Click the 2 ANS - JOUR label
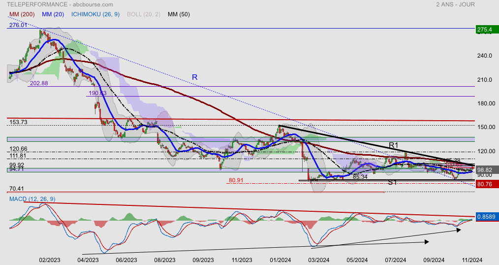Viewport: 499px width, 265px height. 455,4
